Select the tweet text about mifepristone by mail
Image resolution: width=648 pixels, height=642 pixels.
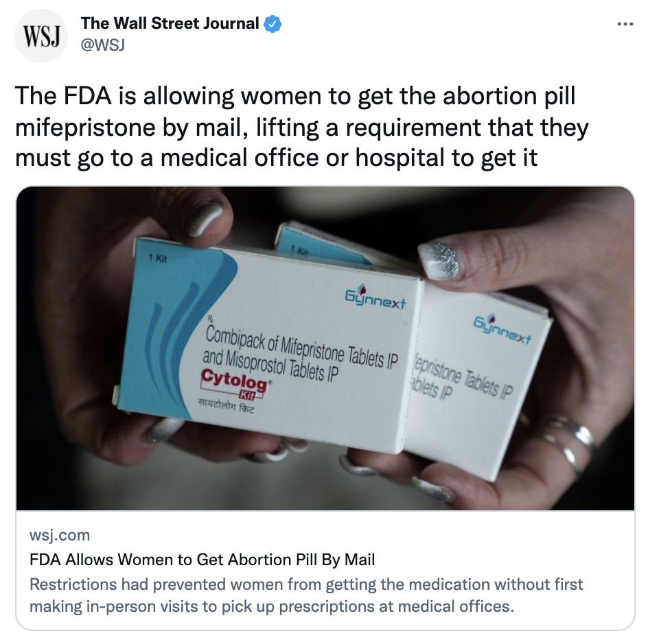(301, 127)
